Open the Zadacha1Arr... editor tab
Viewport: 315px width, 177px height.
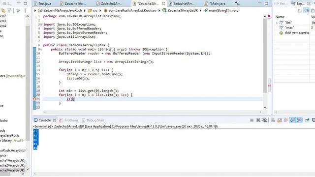point(73,3)
